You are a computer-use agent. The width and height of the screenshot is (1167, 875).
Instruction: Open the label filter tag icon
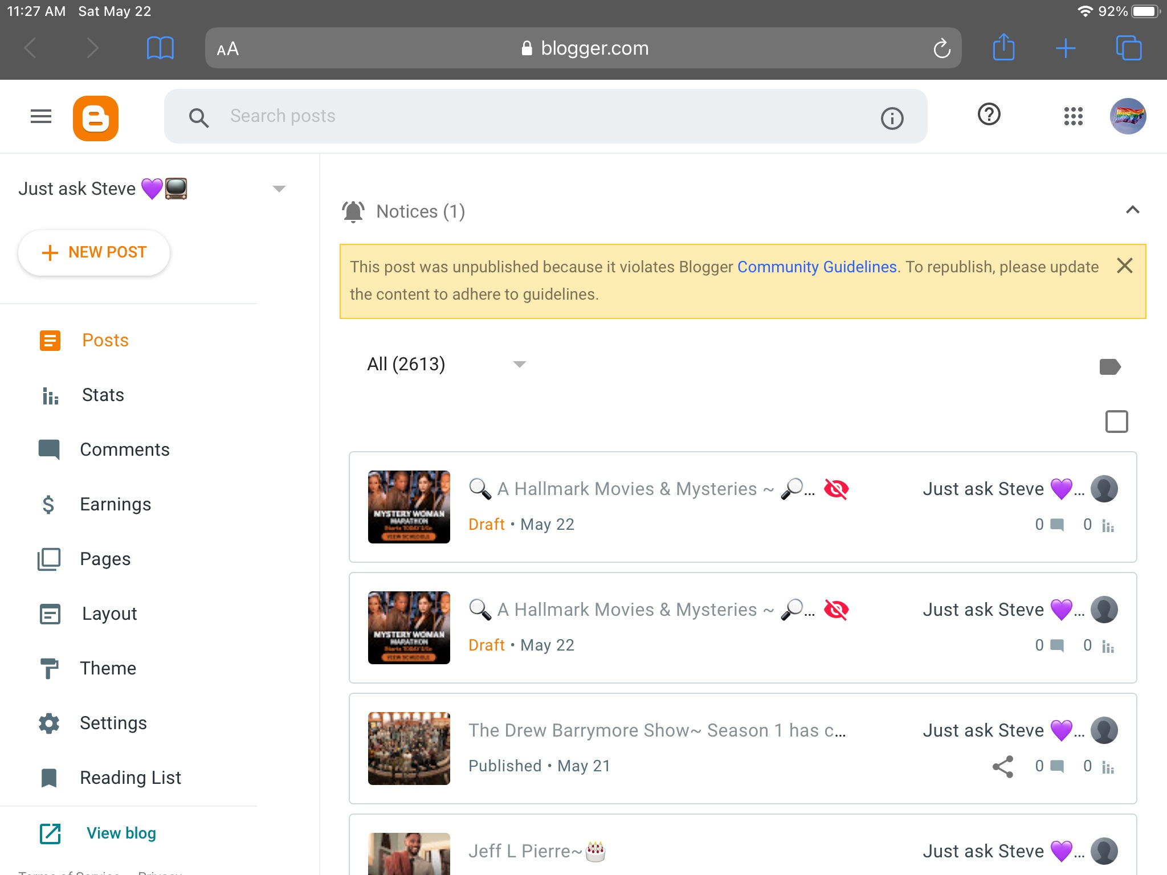click(x=1110, y=366)
